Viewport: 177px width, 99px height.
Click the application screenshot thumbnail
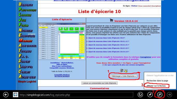(x=62, y=42)
